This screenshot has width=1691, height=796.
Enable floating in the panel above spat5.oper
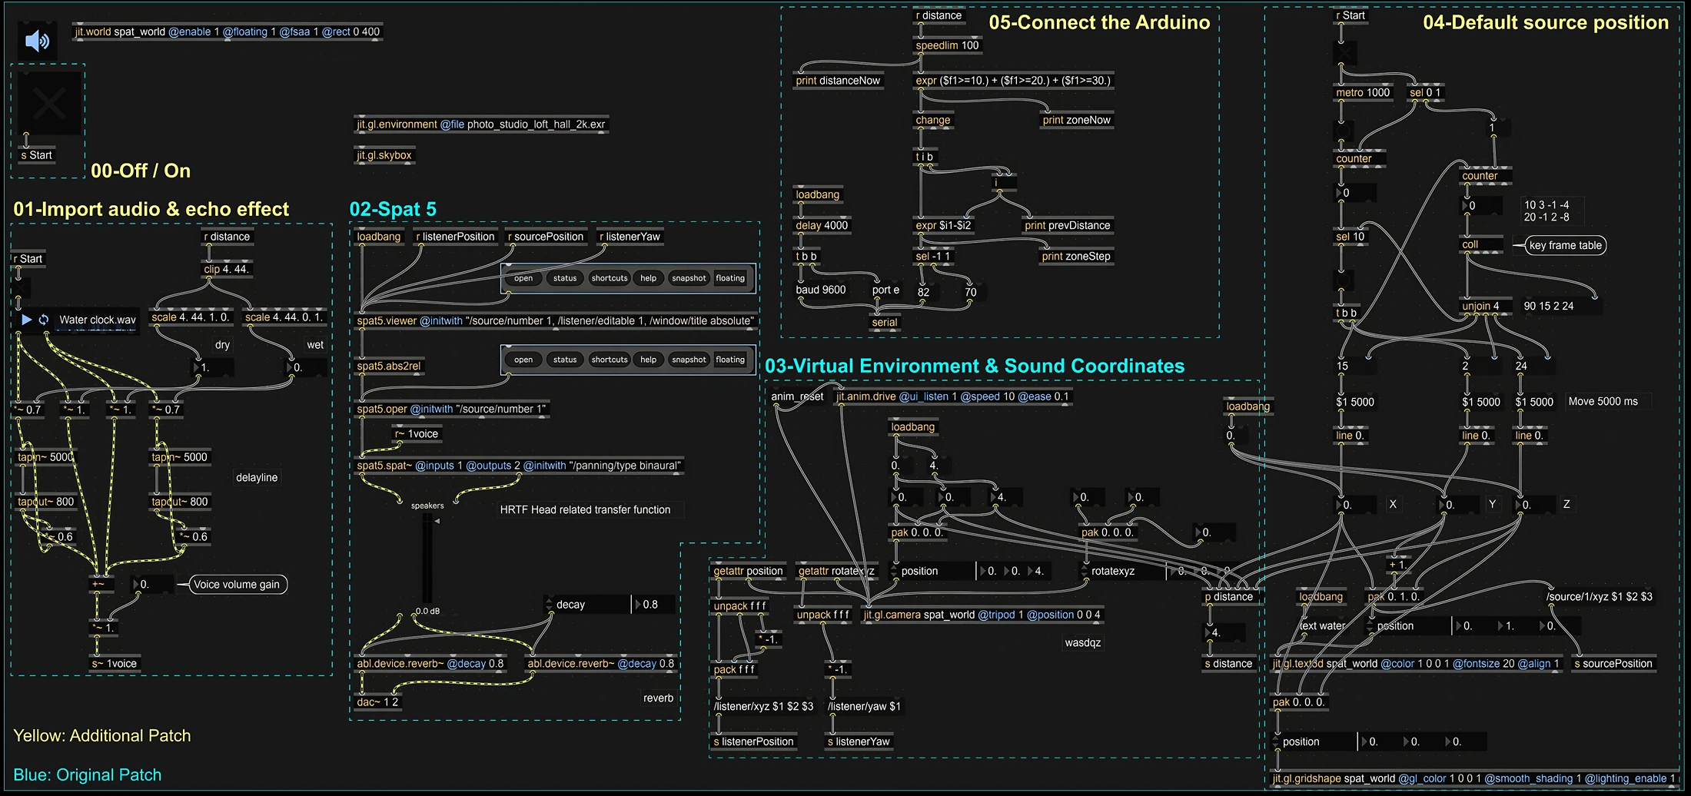(729, 360)
